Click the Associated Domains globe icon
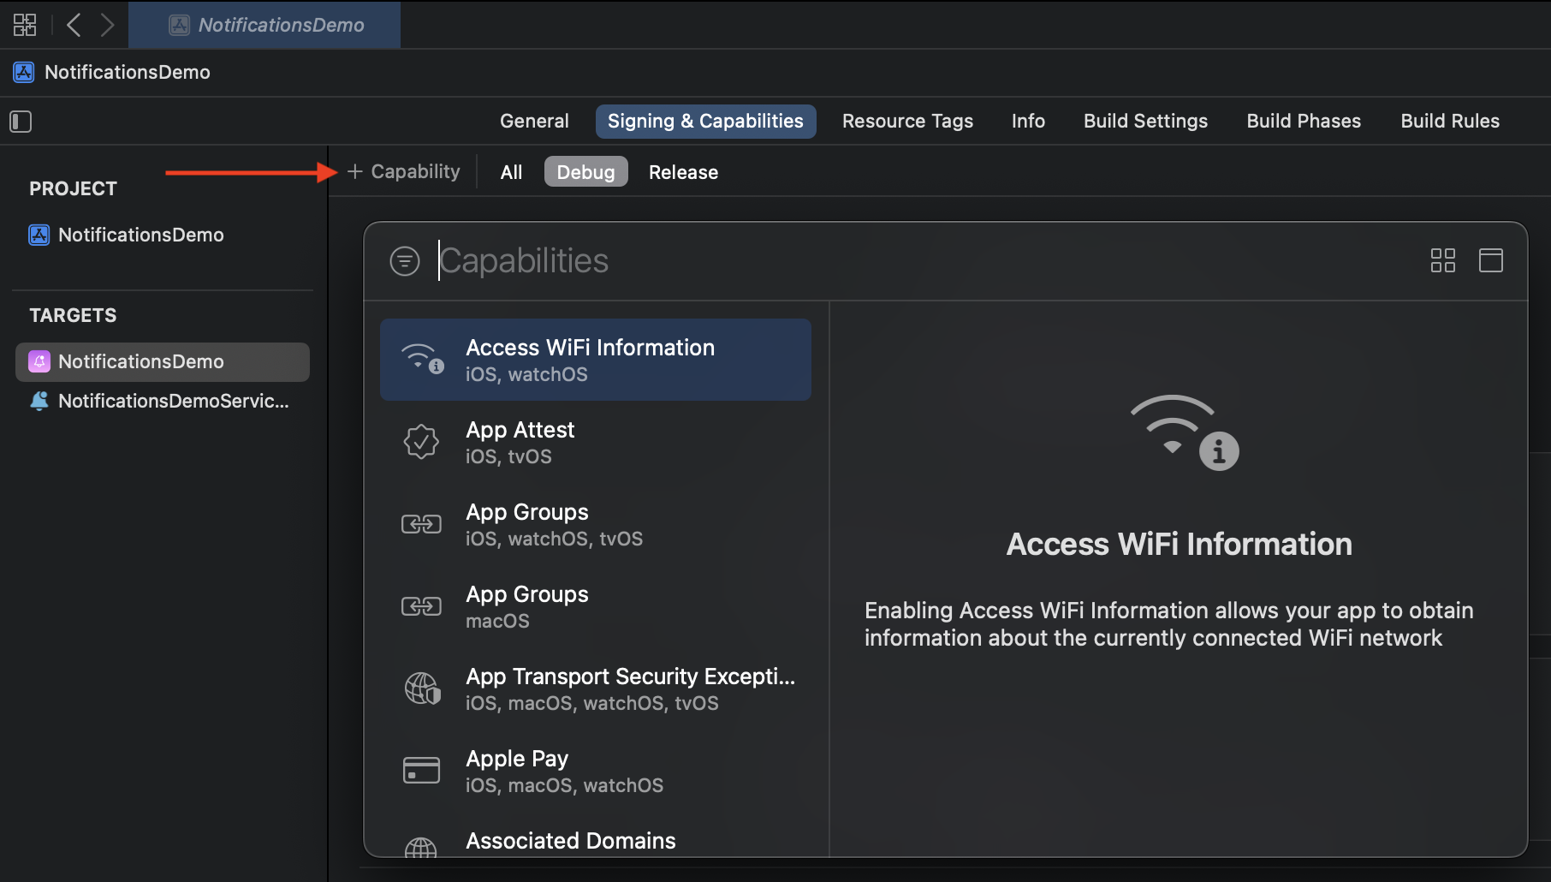Viewport: 1551px width, 882px height. pyautogui.click(x=420, y=847)
